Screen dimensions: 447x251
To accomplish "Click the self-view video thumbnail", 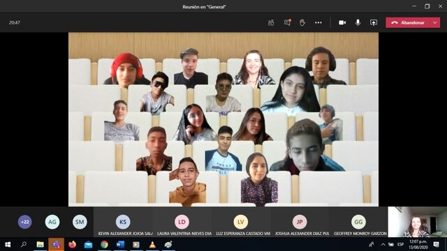I will point(418,222).
